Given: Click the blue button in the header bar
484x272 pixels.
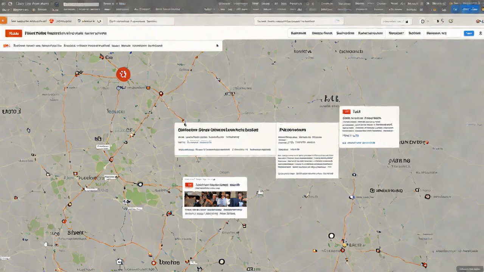Looking at the screenshot, I should [x=468, y=33].
